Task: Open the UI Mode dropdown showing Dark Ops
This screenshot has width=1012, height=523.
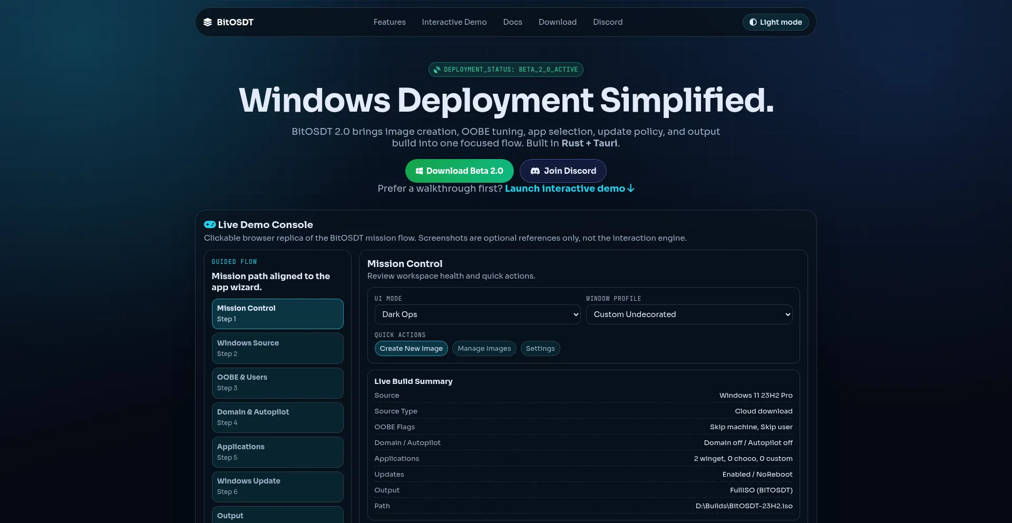Action: point(478,314)
